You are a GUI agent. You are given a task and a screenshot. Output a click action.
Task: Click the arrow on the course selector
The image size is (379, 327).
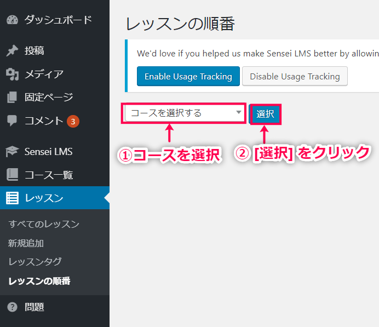pos(239,113)
